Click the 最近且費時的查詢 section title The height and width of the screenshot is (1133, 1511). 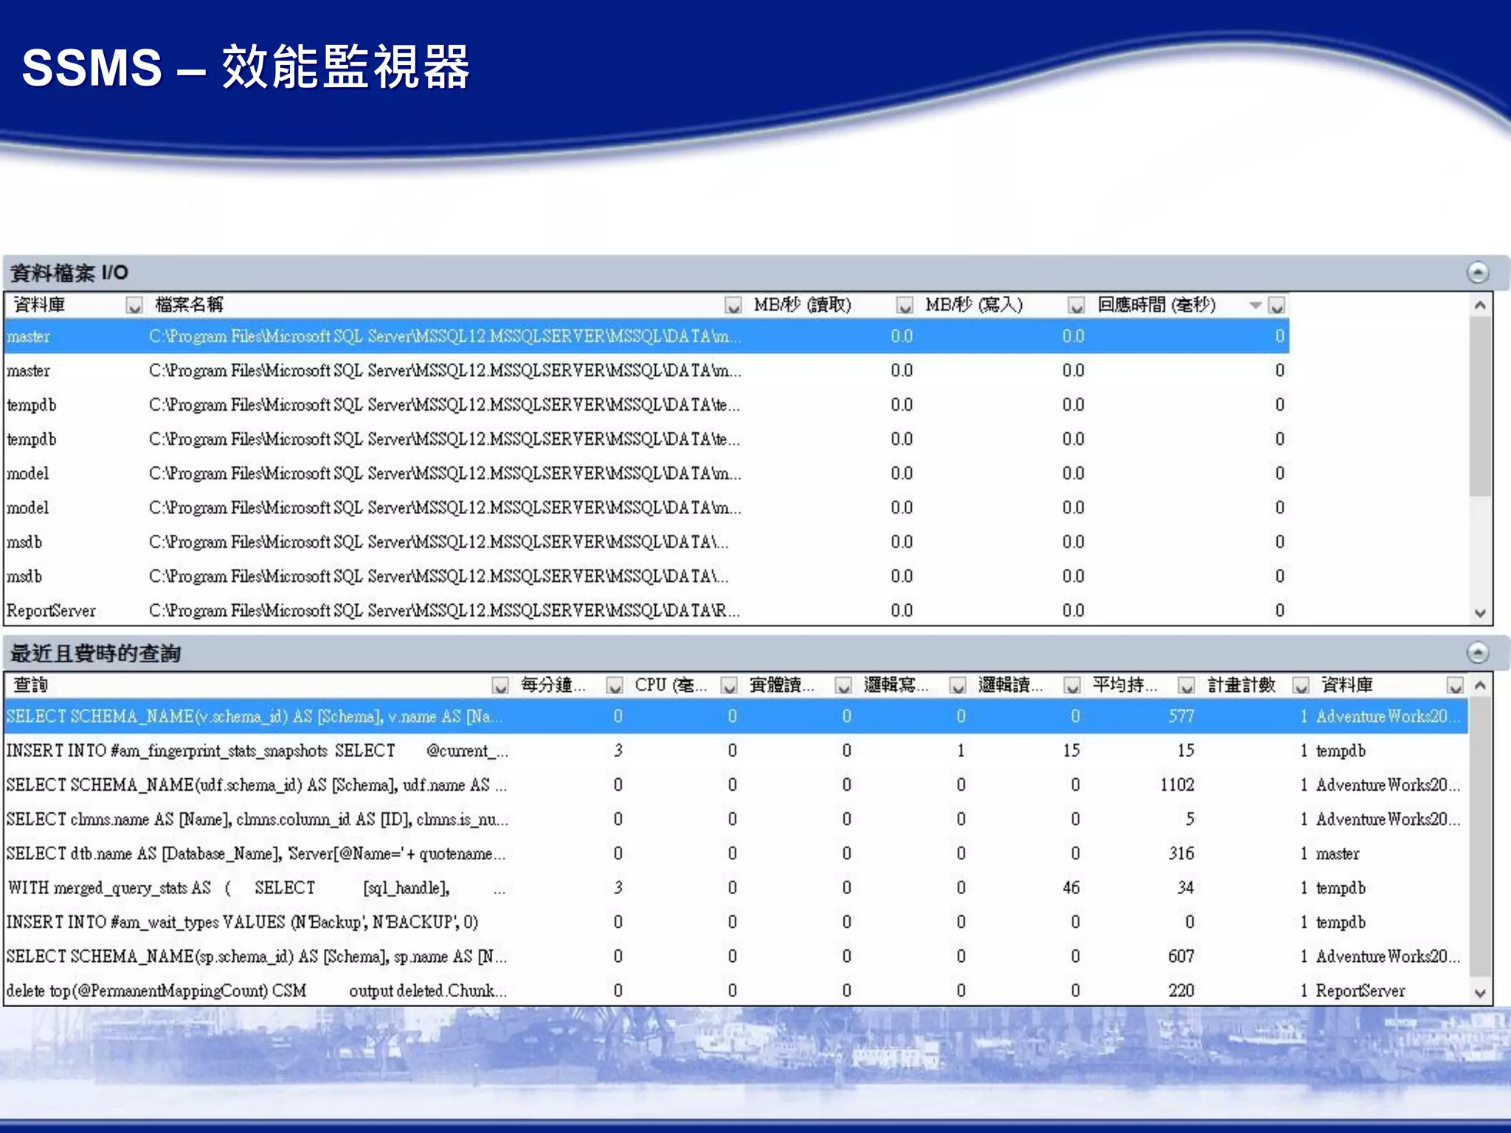point(95,653)
